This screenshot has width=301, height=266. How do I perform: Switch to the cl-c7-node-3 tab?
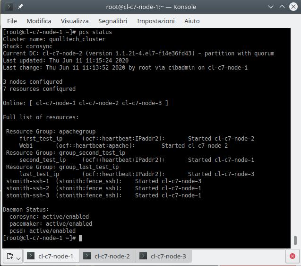click(168, 256)
